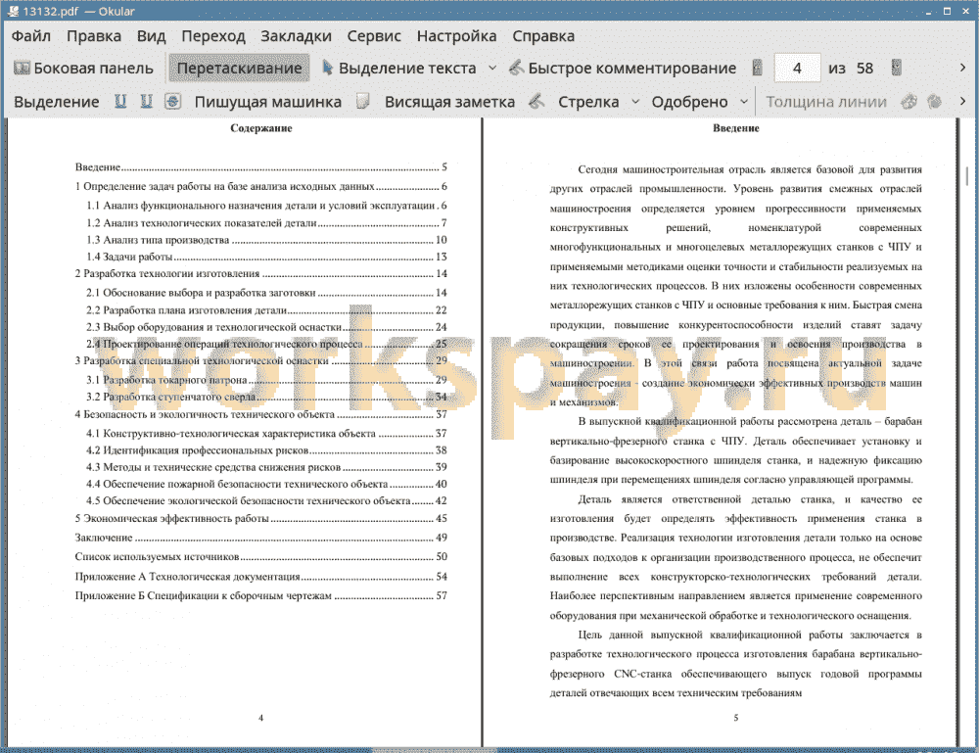Image resolution: width=979 pixels, height=753 pixels.
Task: Click "5 Экономическая эффективность работы" entry
Action: tap(261, 518)
